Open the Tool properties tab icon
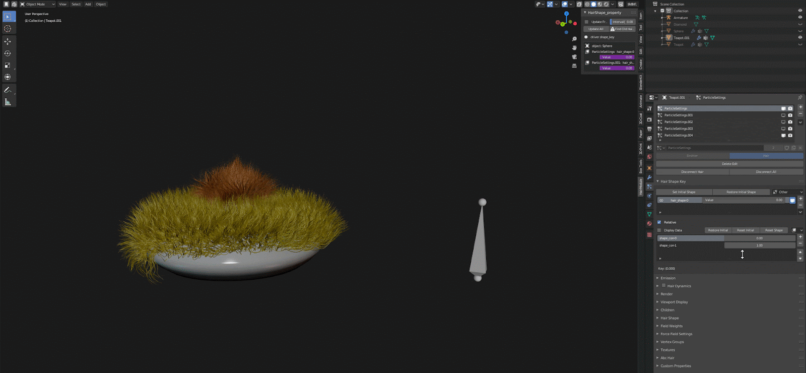The image size is (806, 373). 649,108
